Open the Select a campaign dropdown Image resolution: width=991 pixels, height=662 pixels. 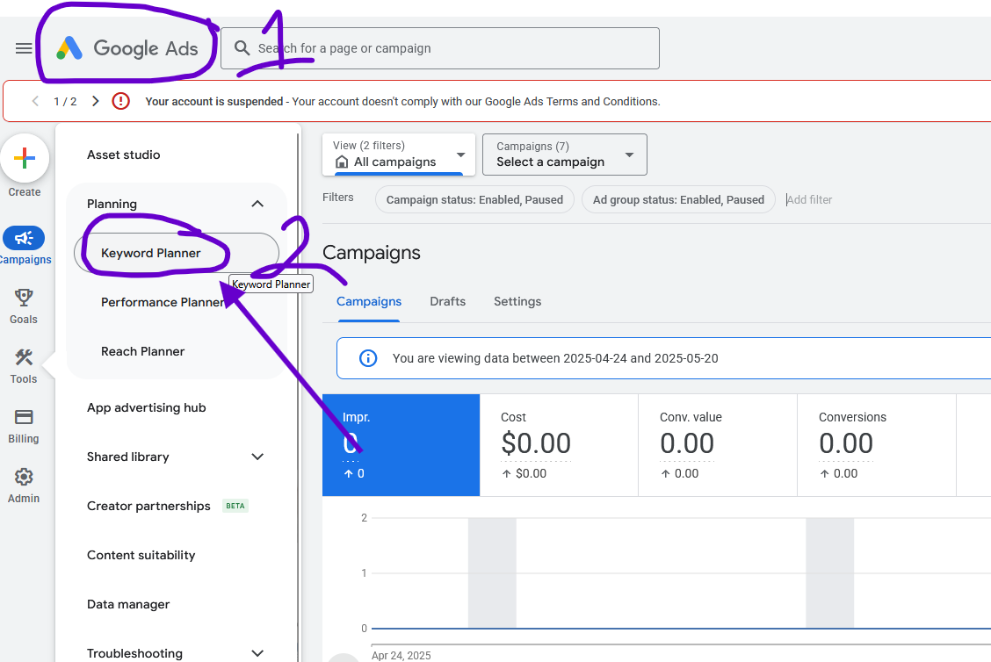pyautogui.click(x=564, y=155)
